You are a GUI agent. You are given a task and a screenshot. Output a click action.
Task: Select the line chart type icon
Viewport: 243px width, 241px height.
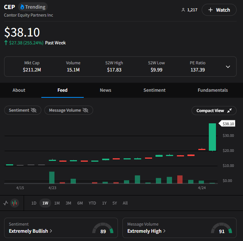pyautogui.click(x=6, y=203)
